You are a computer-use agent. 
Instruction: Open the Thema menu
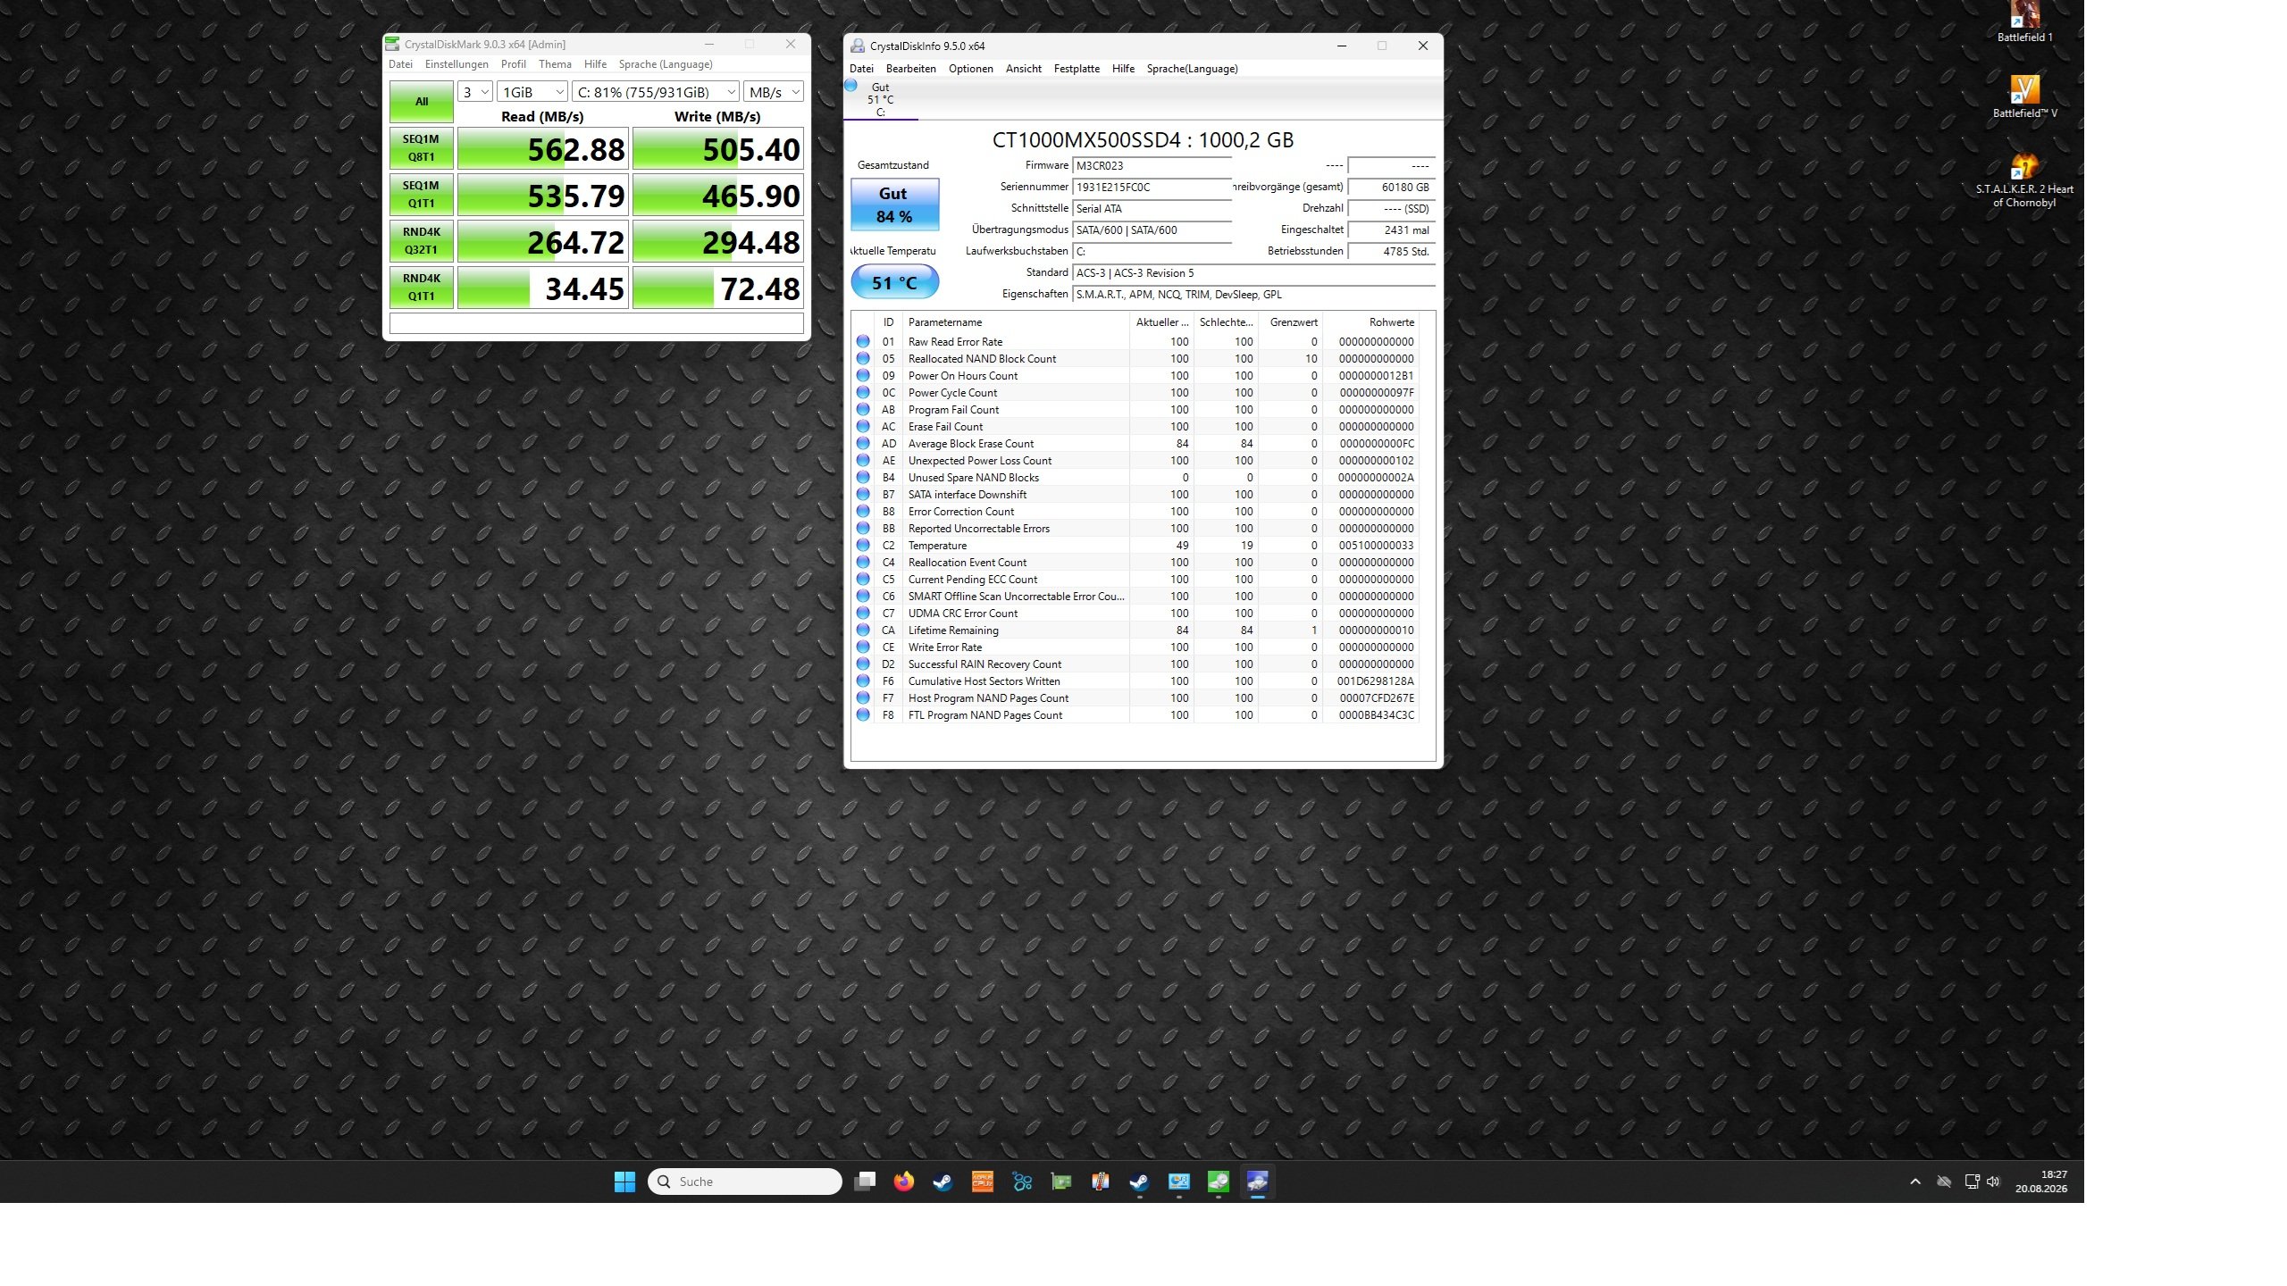(x=555, y=64)
